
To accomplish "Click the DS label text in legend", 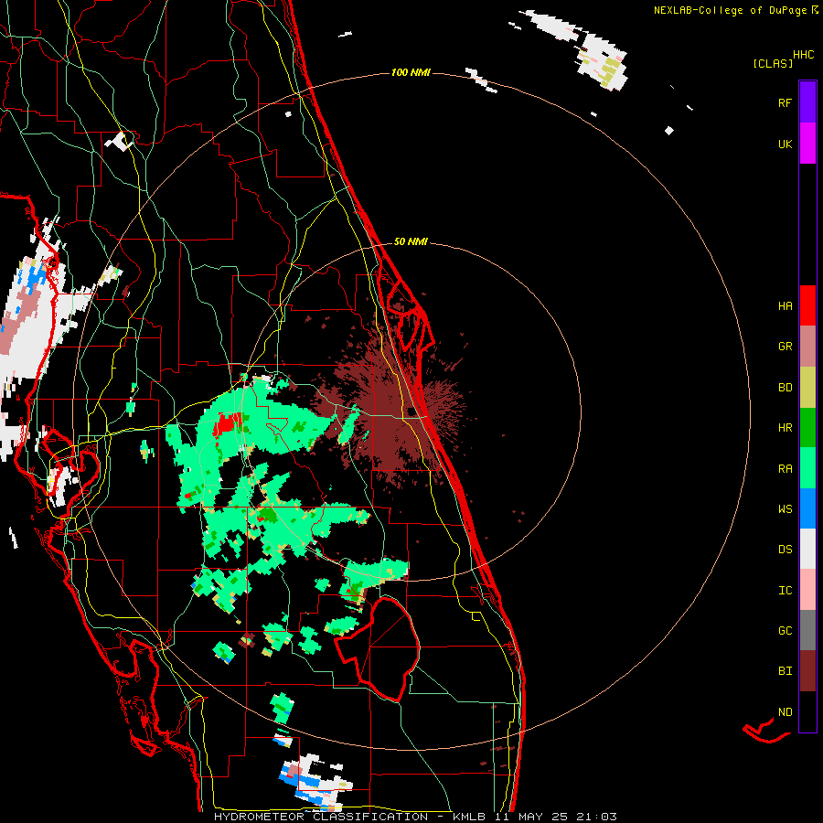I will (785, 550).
